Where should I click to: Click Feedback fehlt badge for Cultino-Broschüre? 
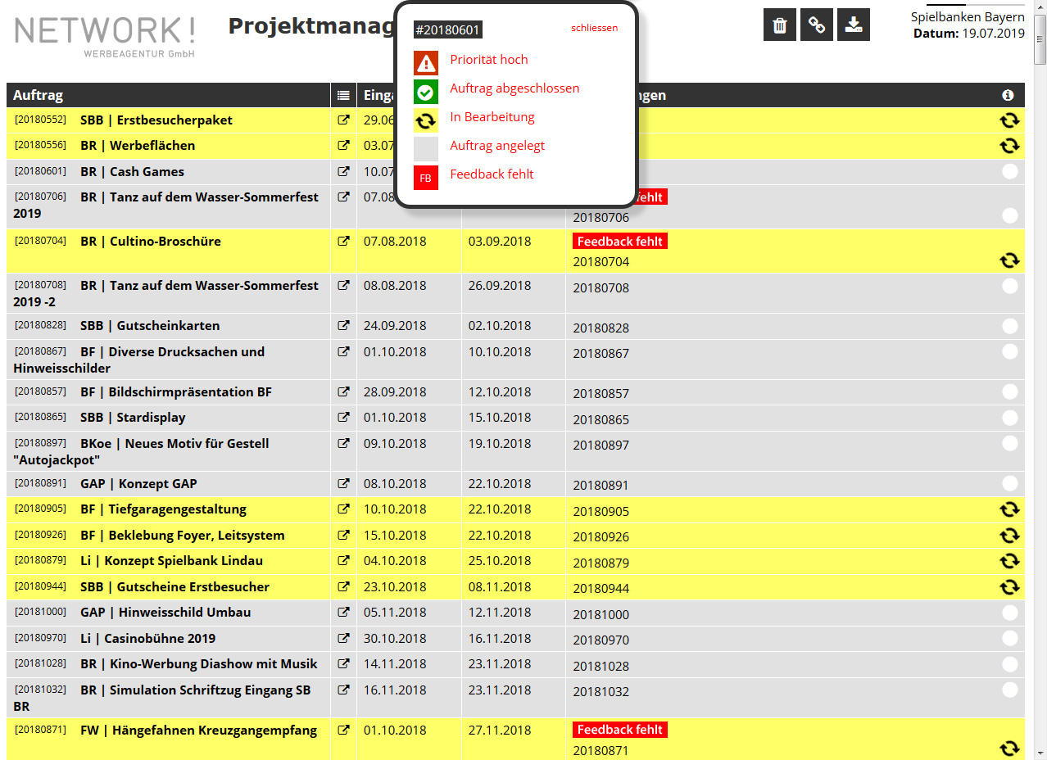[620, 242]
